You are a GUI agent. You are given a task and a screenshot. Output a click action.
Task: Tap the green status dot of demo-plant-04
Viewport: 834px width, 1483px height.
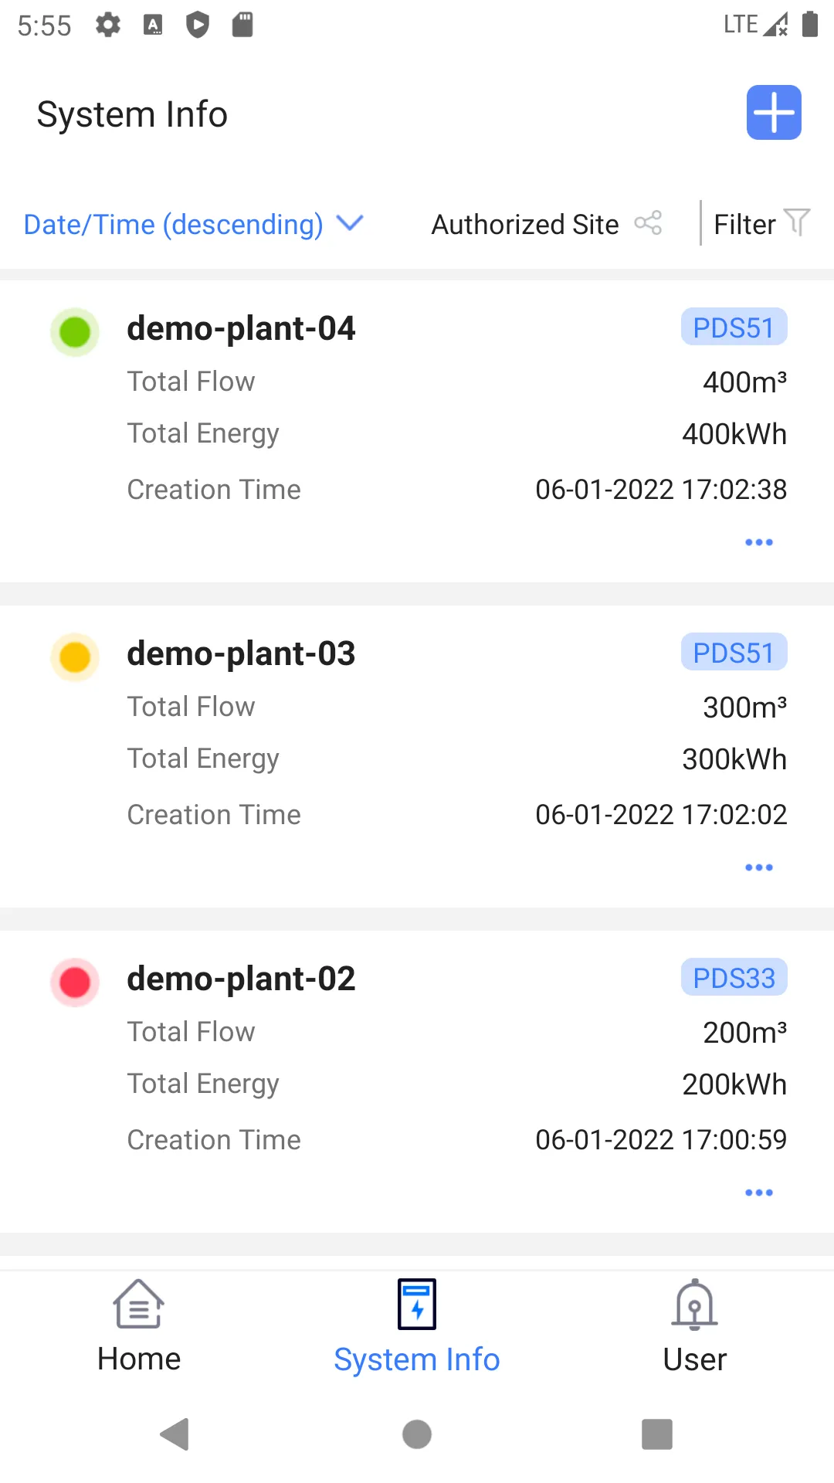tap(75, 332)
